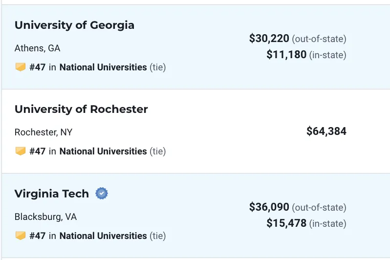
Task: Open National Universities ranking under University of Rochester
Action: [x=103, y=152]
